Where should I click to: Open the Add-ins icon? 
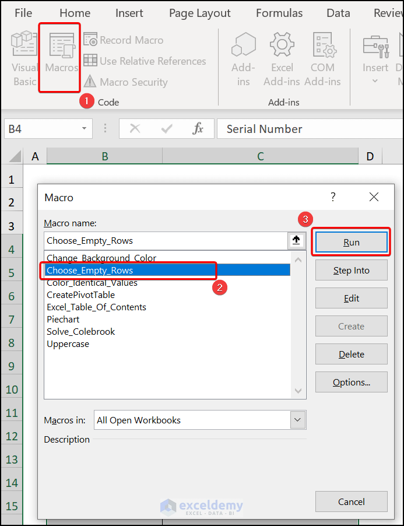pyautogui.click(x=244, y=45)
